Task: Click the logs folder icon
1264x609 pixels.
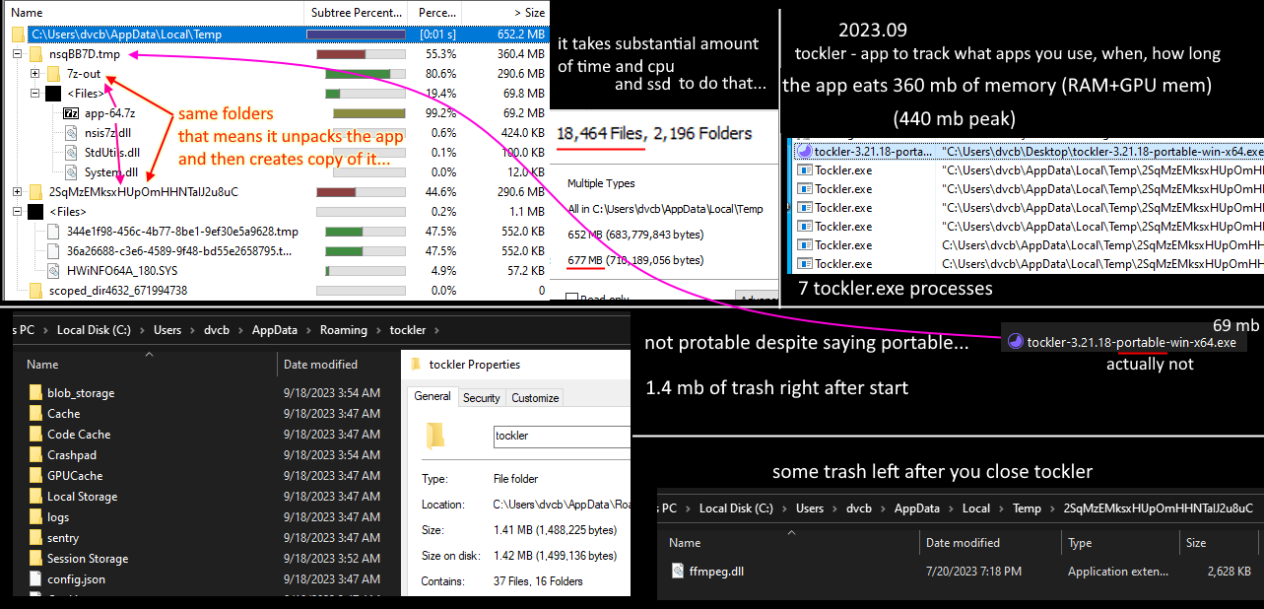Action: click(36, 517)
